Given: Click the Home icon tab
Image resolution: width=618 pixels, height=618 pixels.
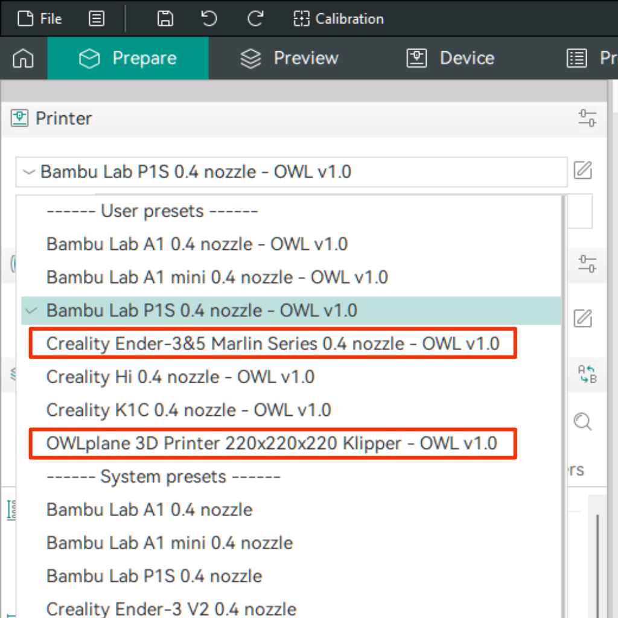Looking at the screenshot, I should [x=24, y=59].
